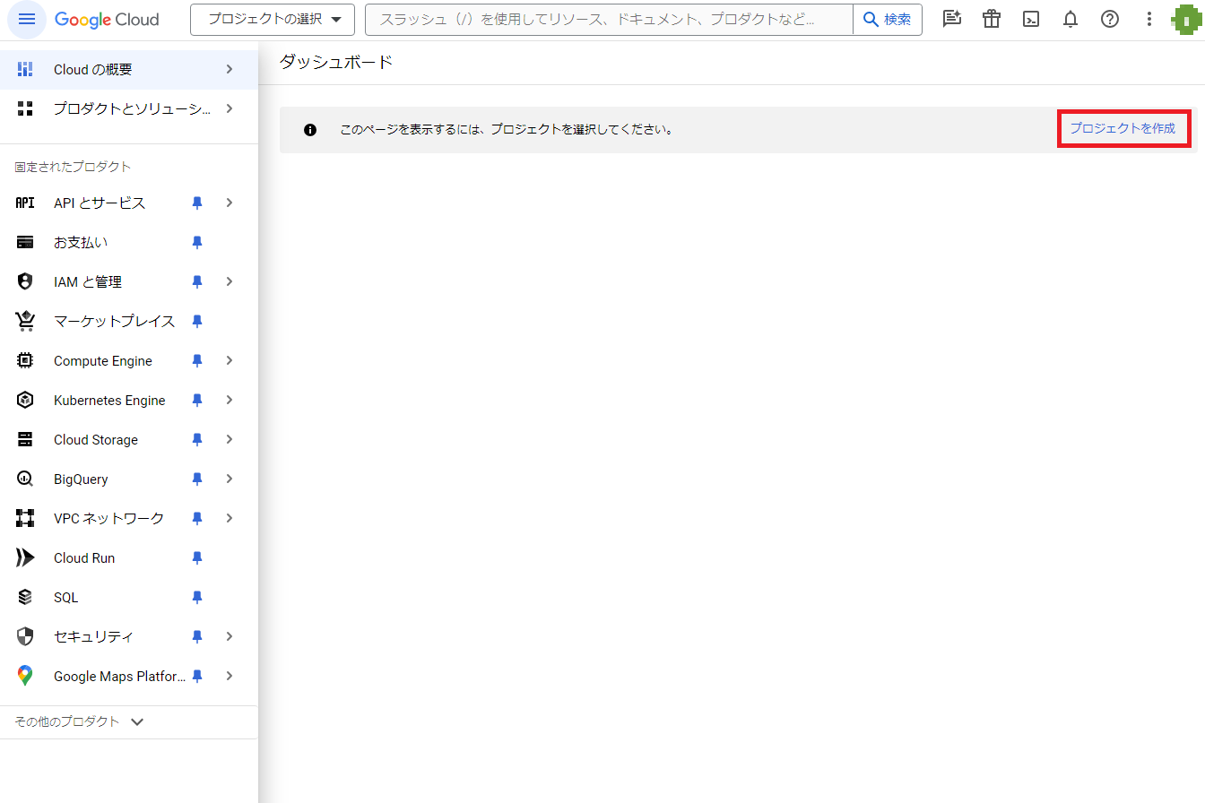Toggle the pin next to Cloud Storage
The height and width of the screenshot is (803, 1205).
click(x=197, y=440)
